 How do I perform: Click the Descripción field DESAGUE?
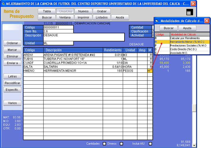pos(84,37)
